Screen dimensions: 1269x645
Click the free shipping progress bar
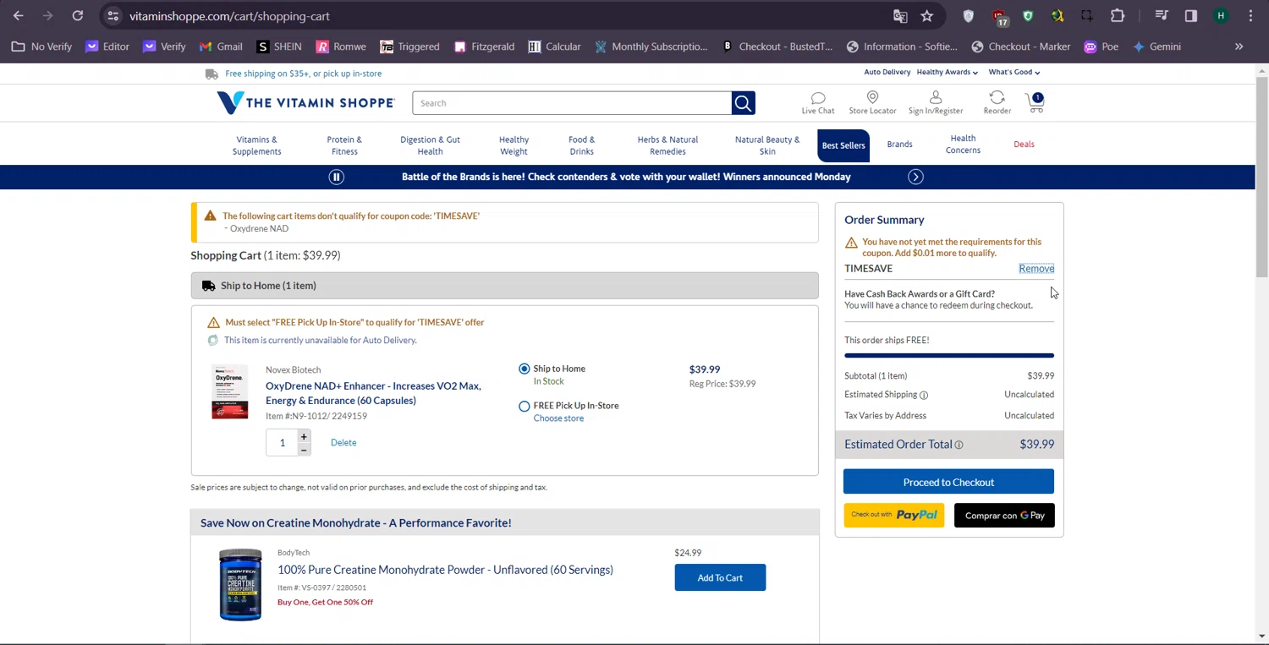click(949, 356)
